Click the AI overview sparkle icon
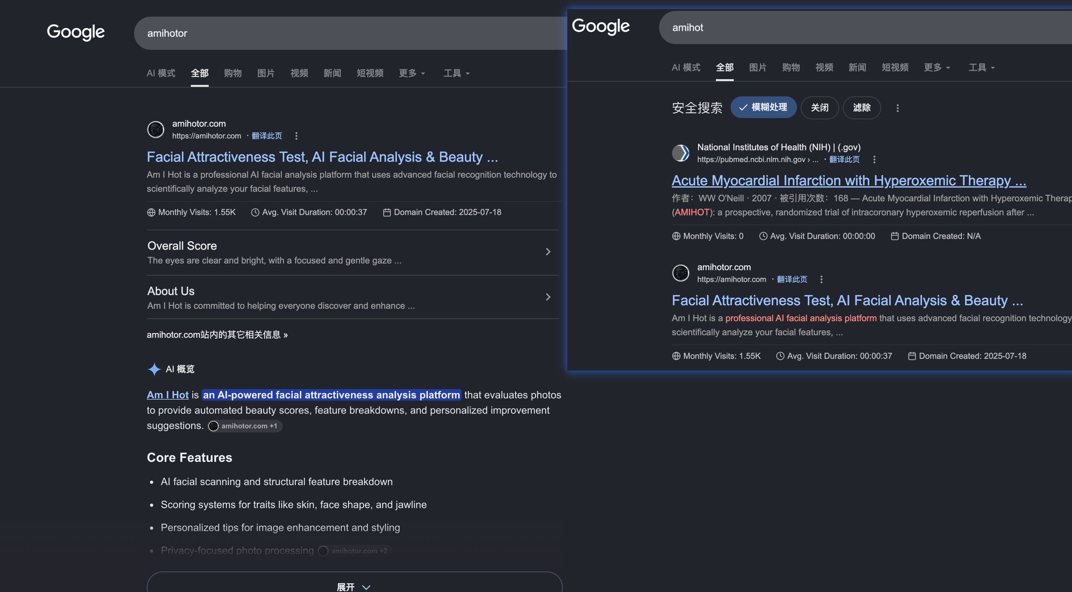 154,369
